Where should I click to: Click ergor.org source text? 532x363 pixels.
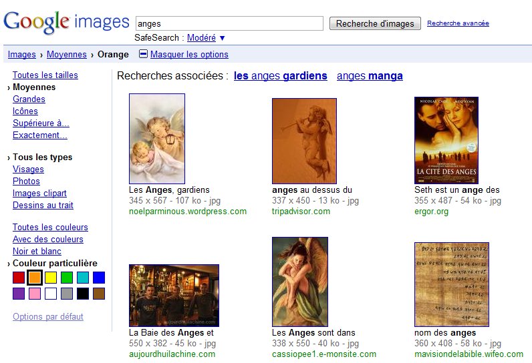coord(431,212)
